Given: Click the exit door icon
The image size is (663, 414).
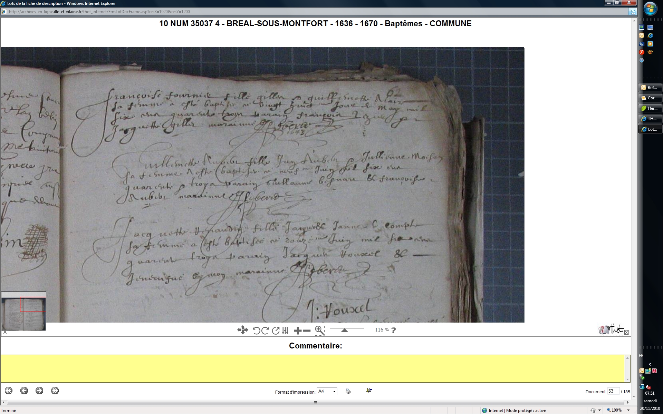Looking at the screenshot, I should [x=369, y=390].
